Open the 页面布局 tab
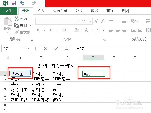The image size is (151, 113). (x=60, y=11)
